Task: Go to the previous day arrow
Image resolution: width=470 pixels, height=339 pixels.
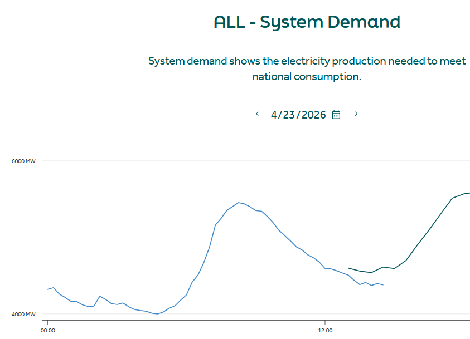Action: tap(257, 114)
